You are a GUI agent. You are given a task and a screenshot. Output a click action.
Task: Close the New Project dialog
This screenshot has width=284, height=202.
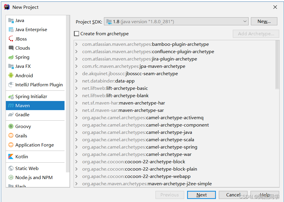point(275,7)
